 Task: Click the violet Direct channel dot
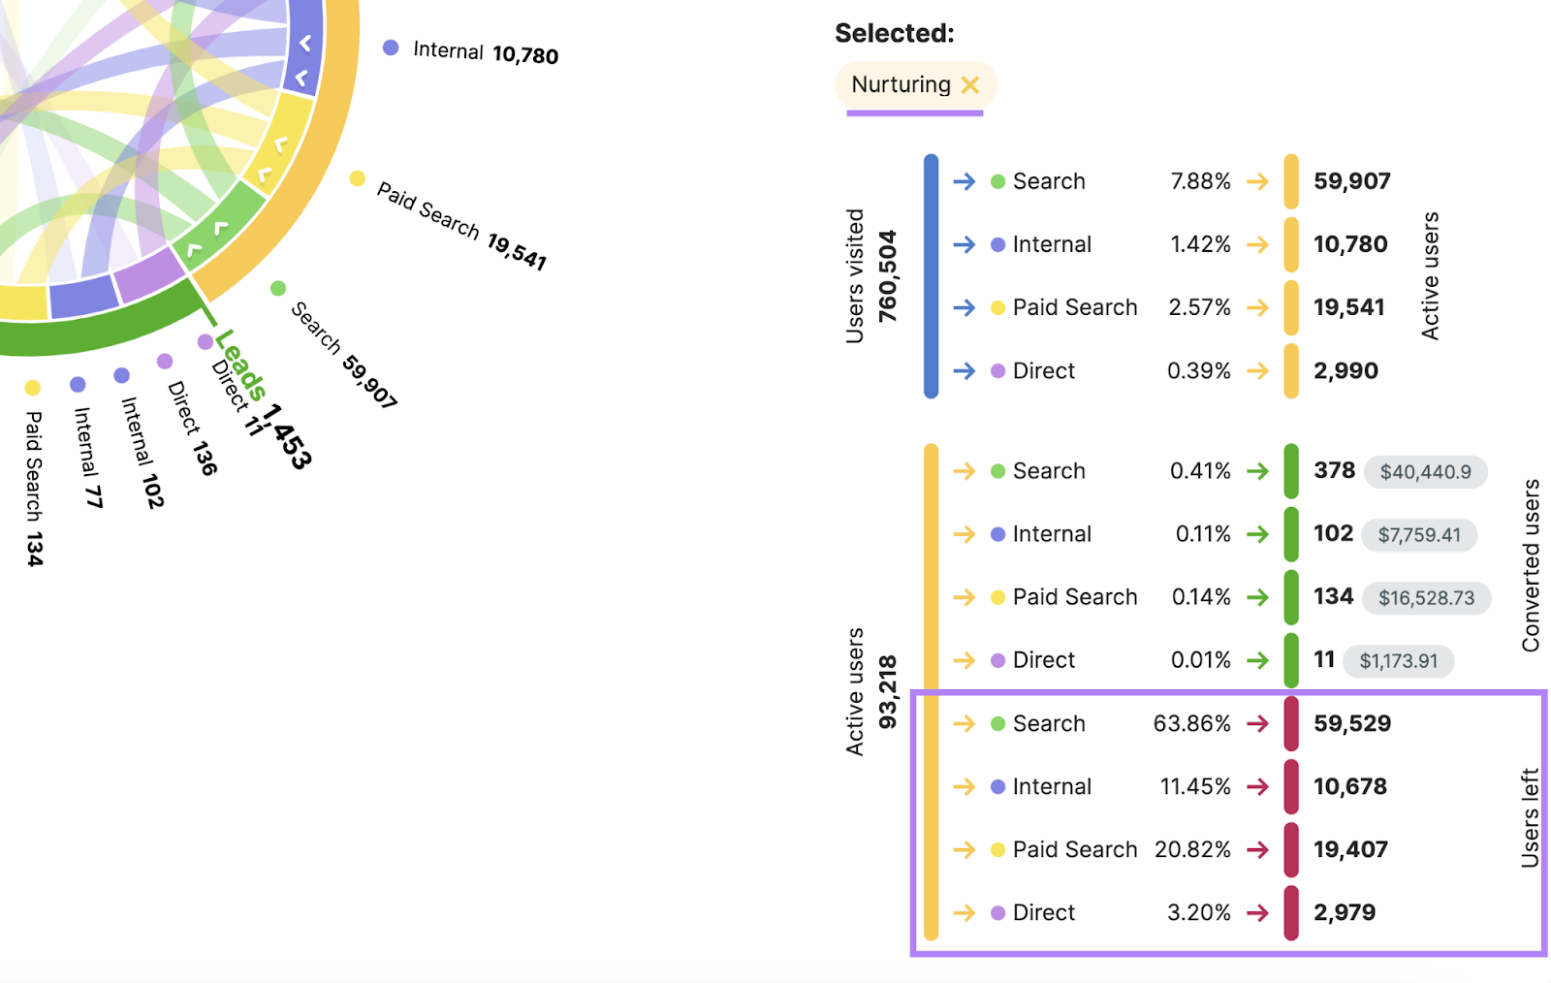[x=996, y=370]
